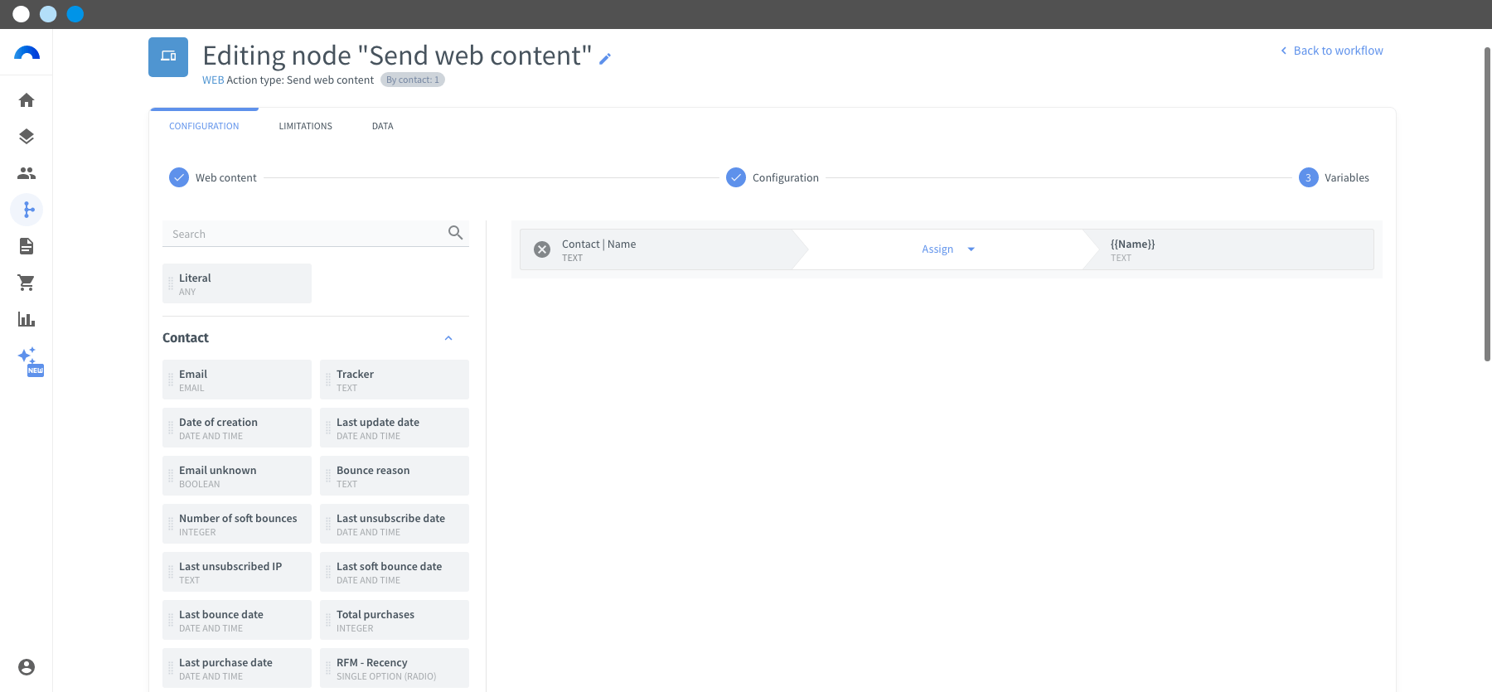The image size is (1492, 692).
Task: Open the Home icon in sidebar
Action: click(x=27, y=100)
